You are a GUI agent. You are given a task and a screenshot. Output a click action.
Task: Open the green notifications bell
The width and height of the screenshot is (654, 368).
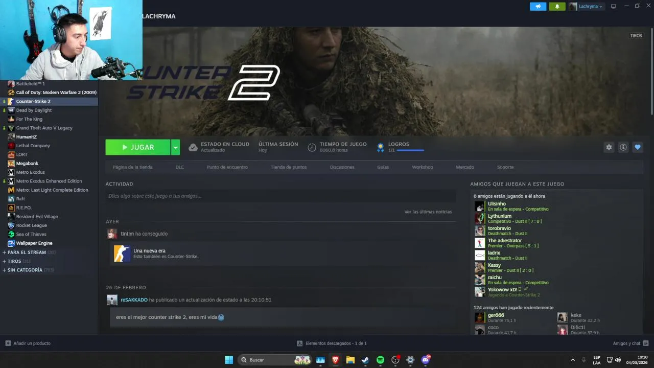click(x=557, y=6)
